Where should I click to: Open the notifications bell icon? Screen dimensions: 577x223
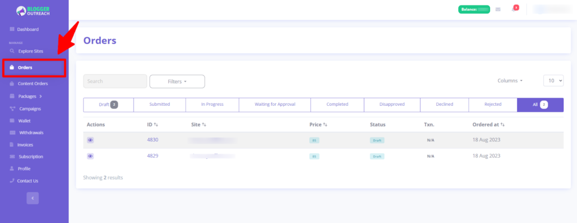[x=514, y=9]
